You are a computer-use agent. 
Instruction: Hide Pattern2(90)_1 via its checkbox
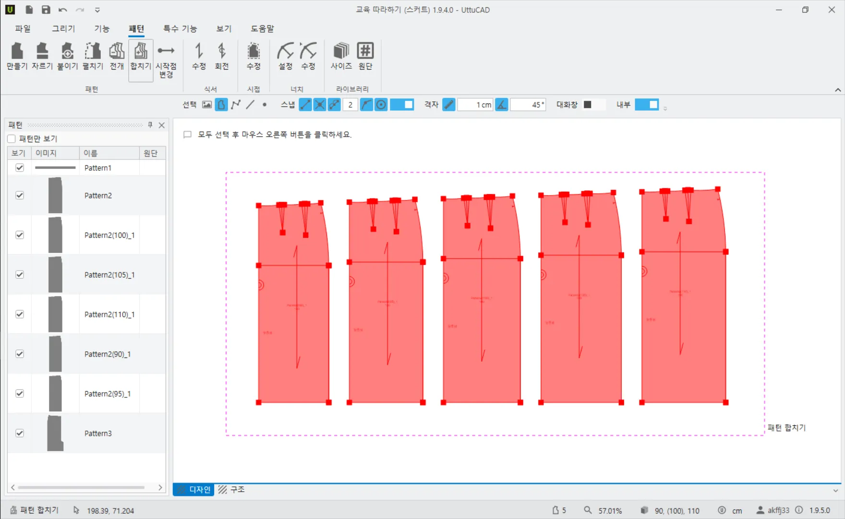point(20,354)
